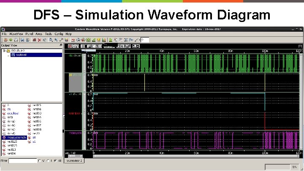Image resolution: width=304 pixels, height=171 pixels.
Task: Select the net015 signal in the list
Action: [37, 105]
